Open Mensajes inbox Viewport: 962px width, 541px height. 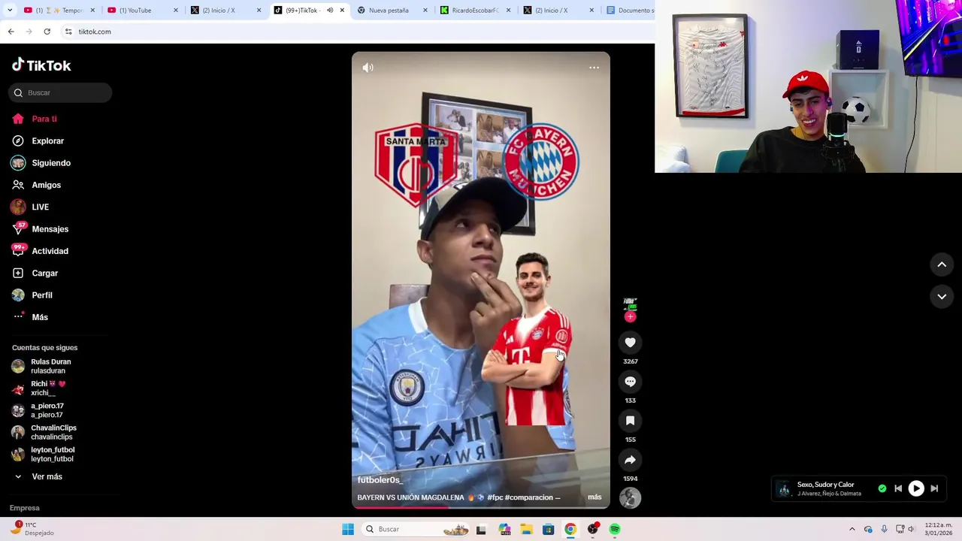(40, 229)
